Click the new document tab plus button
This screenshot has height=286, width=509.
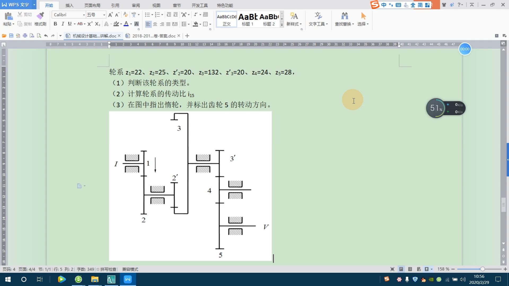point(187,36)
